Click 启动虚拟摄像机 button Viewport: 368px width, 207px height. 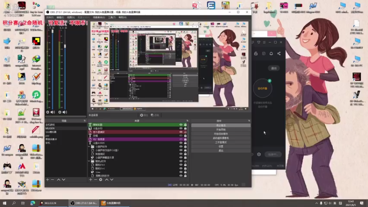pos(221,138)
